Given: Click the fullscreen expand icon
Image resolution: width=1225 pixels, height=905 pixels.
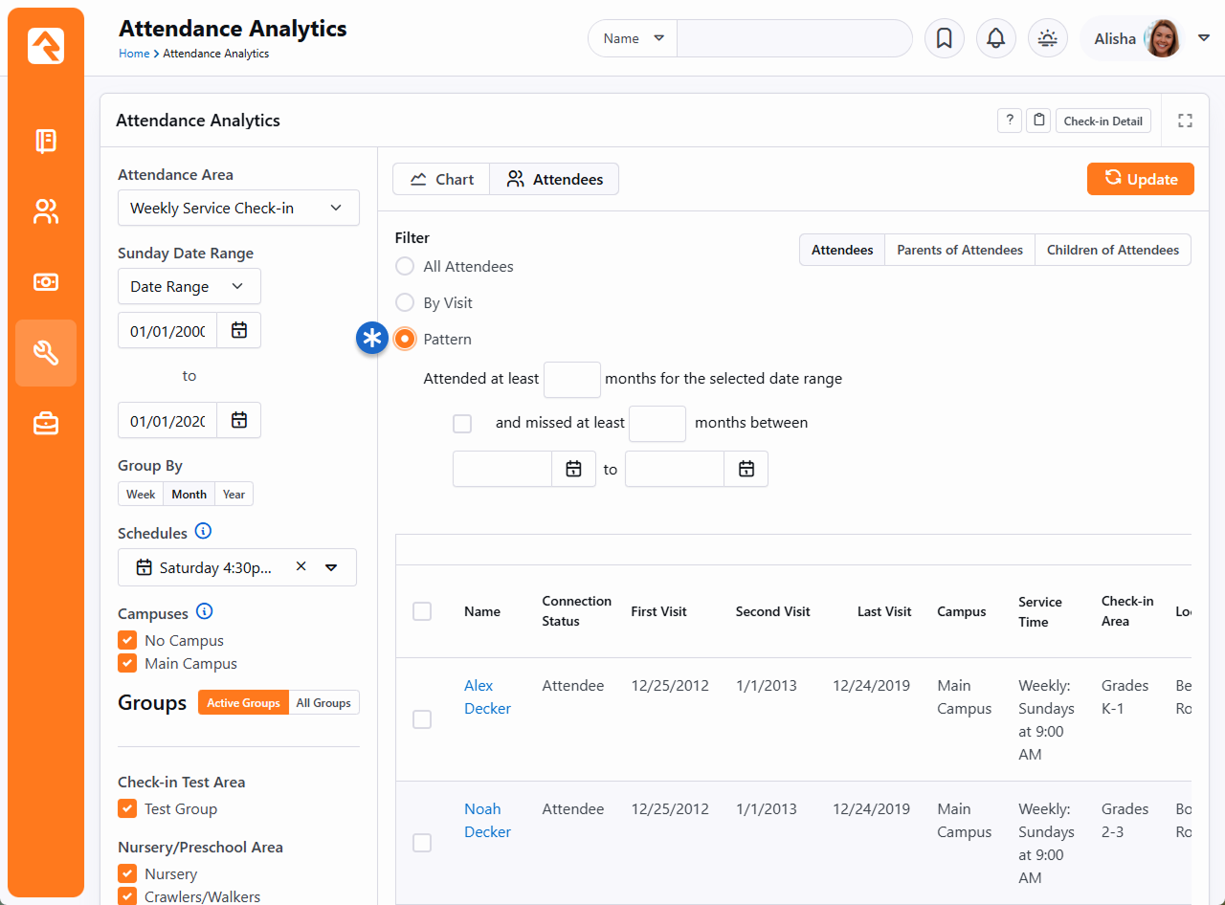Looking at the screenshot, I should pos(1185,121).
